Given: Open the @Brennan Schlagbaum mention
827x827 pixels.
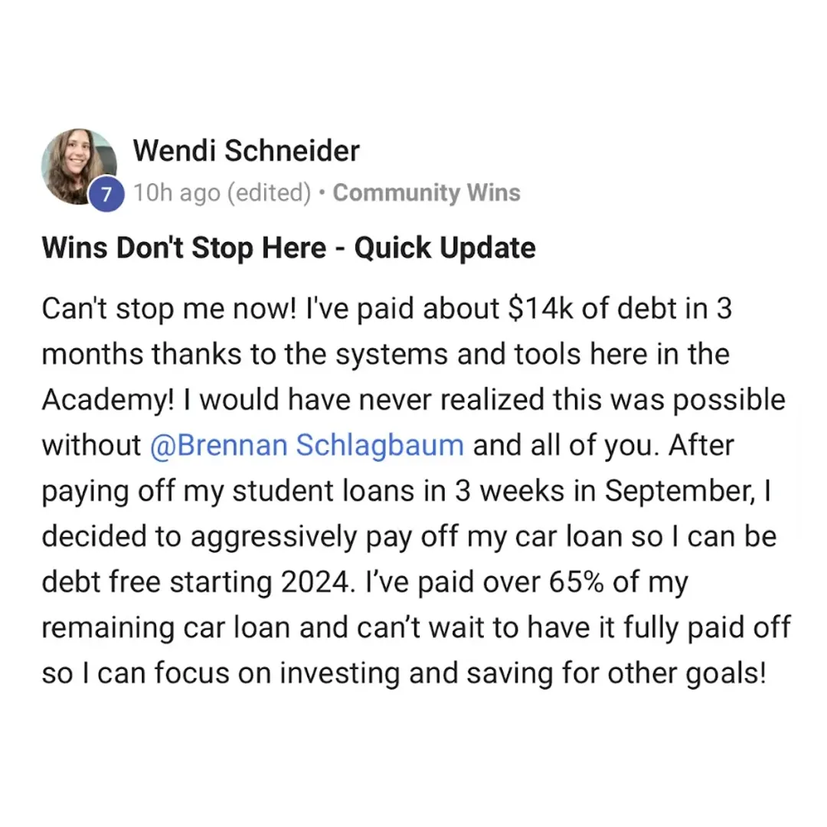Looking at the screenshot, I should (x=307, y=445).
